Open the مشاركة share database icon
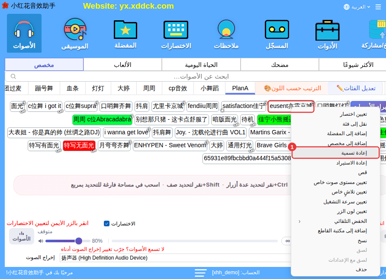Viewport: 386px width, 279px height. pyautogui.click(x=374, y=33)
